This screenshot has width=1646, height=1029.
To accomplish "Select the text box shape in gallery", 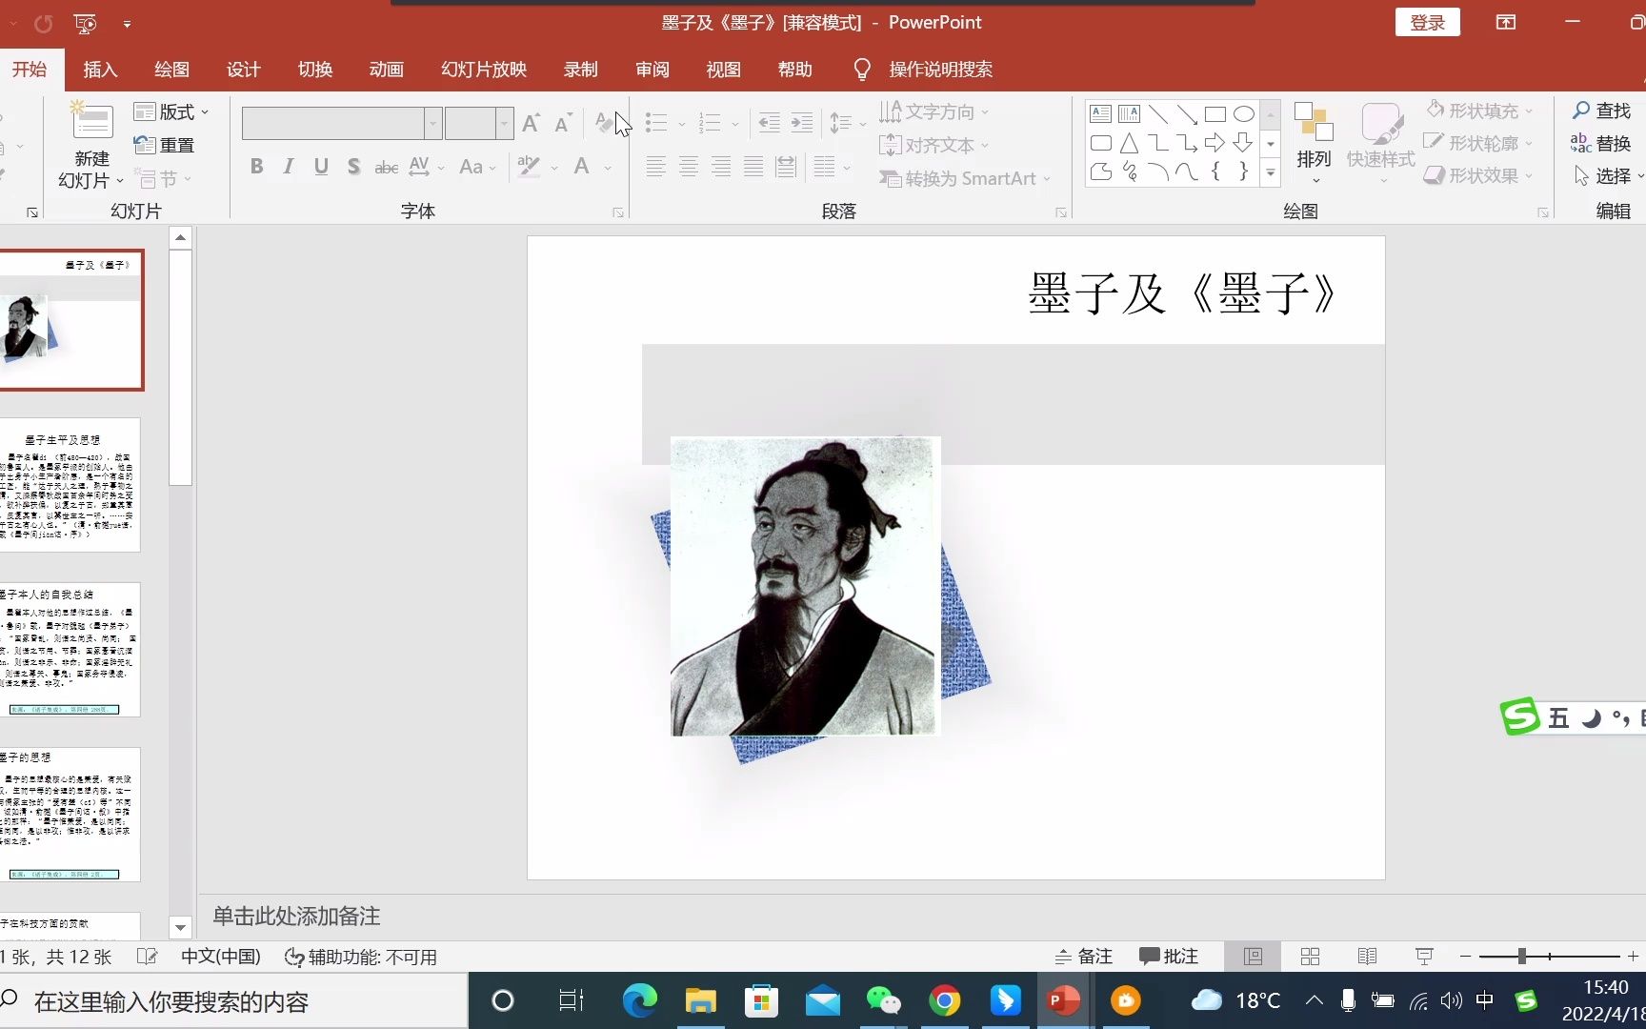I will (1100, 114).
